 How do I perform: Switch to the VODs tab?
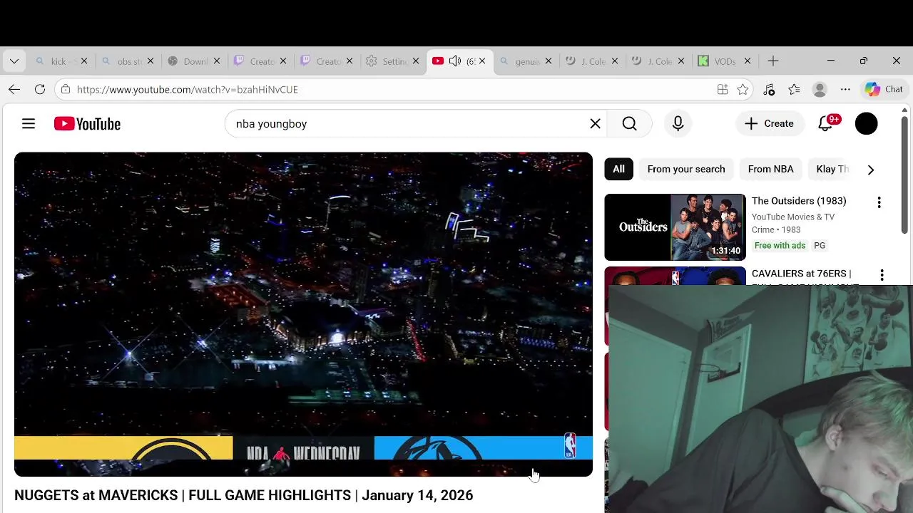724,61
